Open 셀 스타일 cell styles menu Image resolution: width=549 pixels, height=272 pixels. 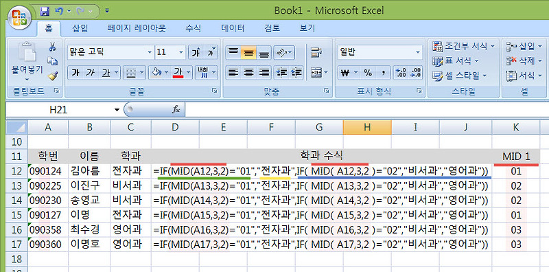459,76
